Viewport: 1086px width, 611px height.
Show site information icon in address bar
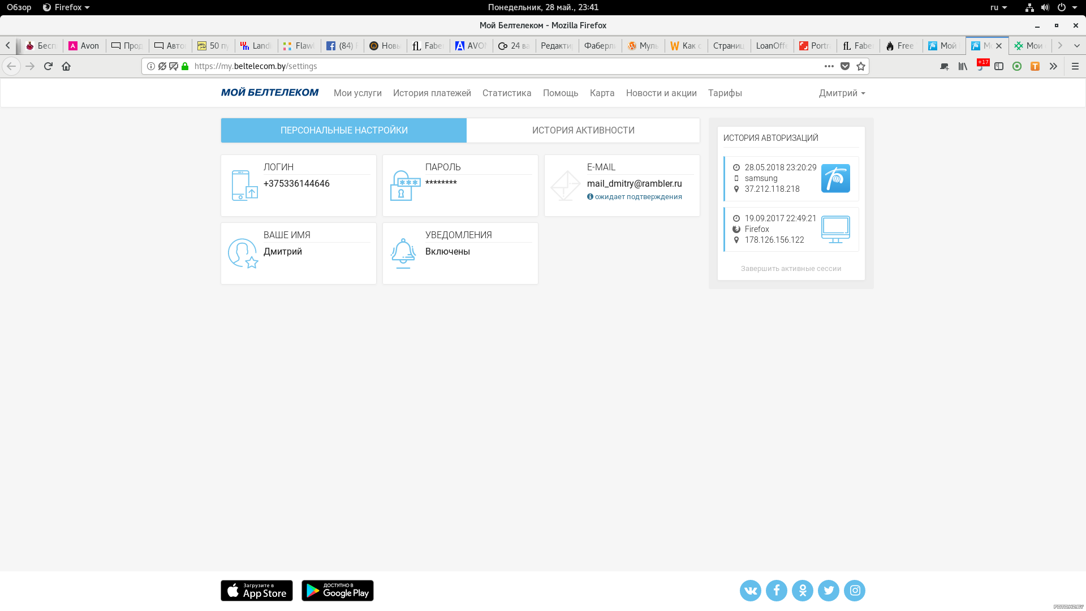point(151,66)
